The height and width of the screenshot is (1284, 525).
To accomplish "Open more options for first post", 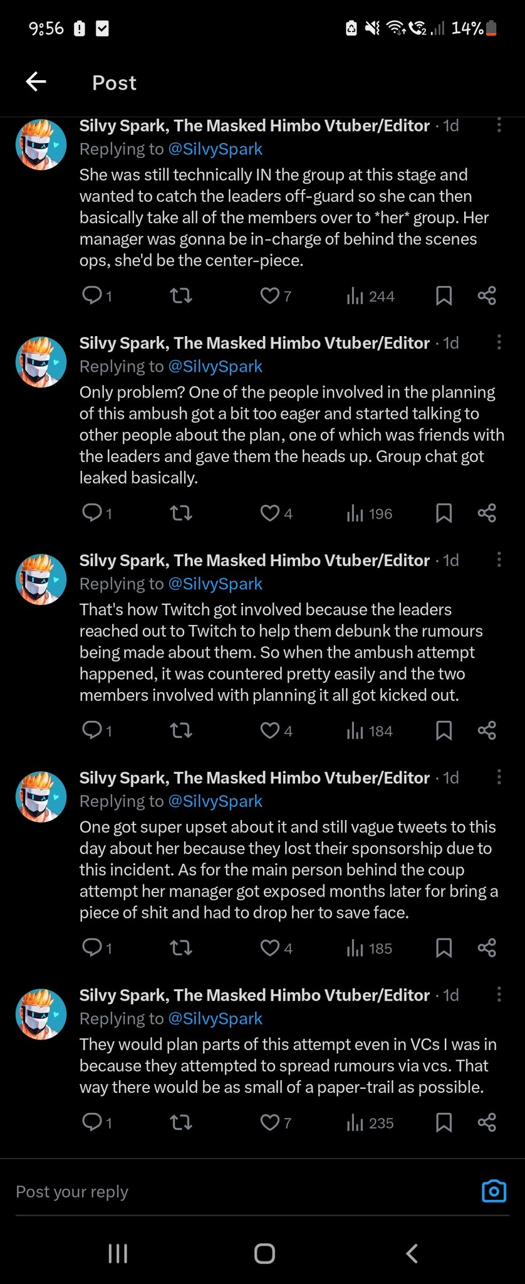I will click(499, 125).
